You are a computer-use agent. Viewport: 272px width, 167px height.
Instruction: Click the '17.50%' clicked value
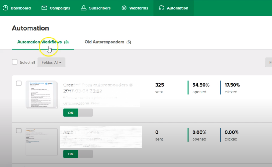coord(232,85)
